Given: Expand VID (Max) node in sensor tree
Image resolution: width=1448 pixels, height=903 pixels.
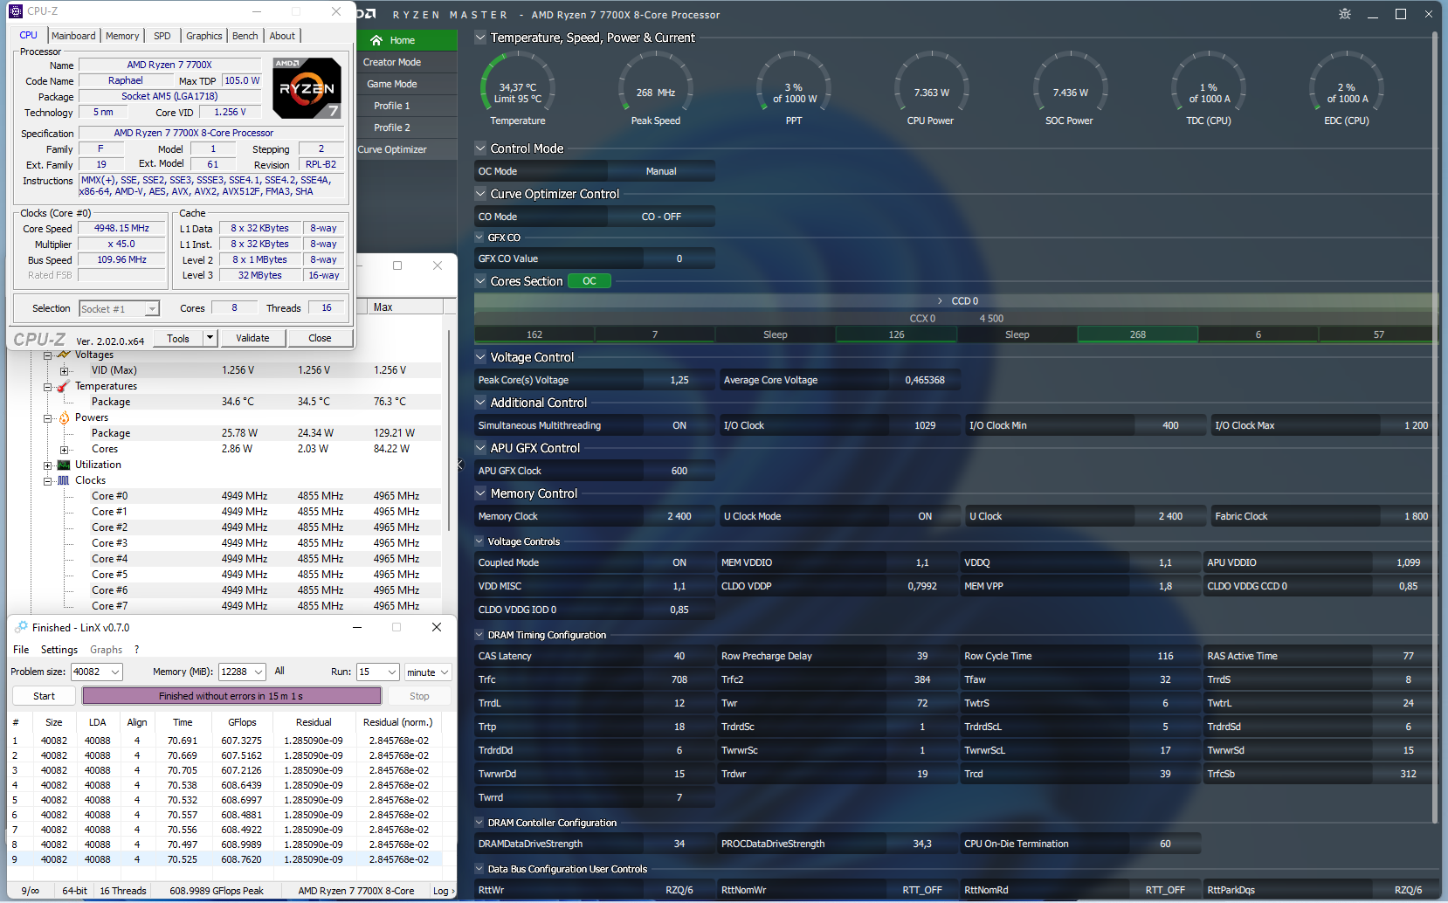Looking at the screenshot, I should [x=64, y=371].
